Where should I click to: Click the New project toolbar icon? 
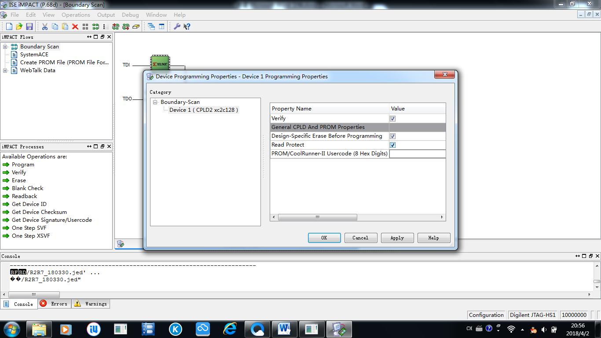(9, 26)
